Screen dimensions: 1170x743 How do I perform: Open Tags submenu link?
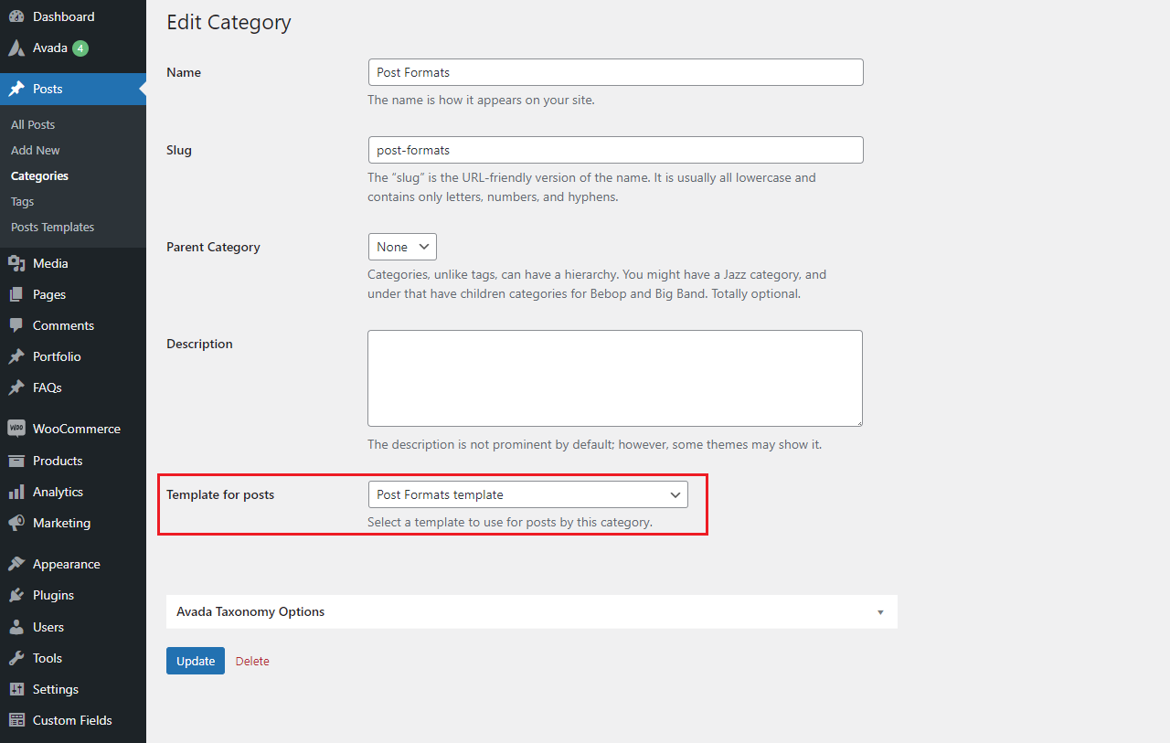22,201
